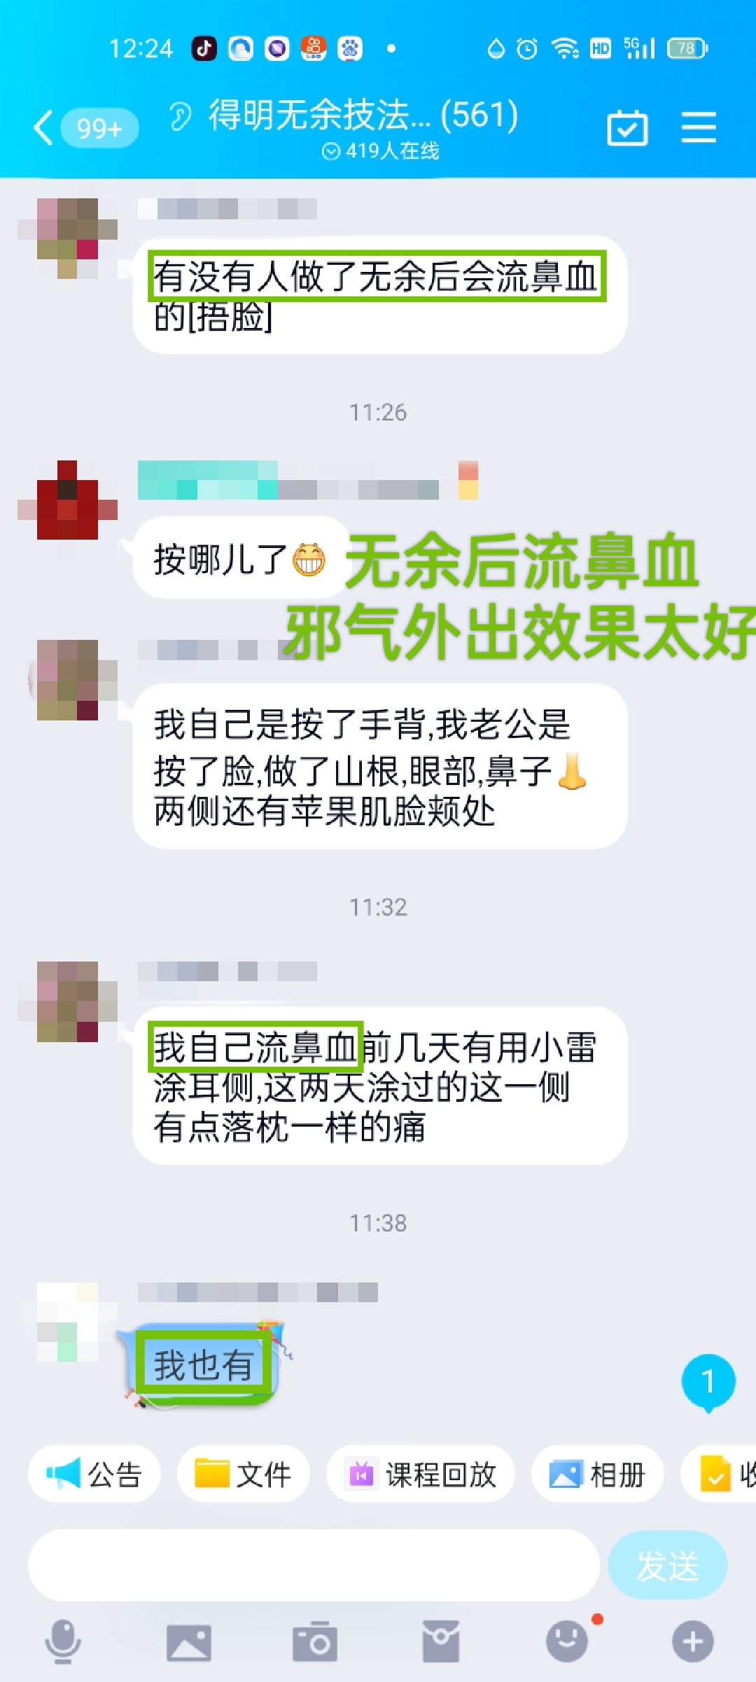This screenshot has height=1682, width=756.
Task: Open the image gallery picker icon
Action: point(189,1642)
